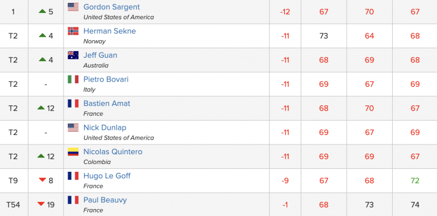Click Herman Sekne's 64 round score
Screen dimensions: 437x216
click(x=369, y=36)
